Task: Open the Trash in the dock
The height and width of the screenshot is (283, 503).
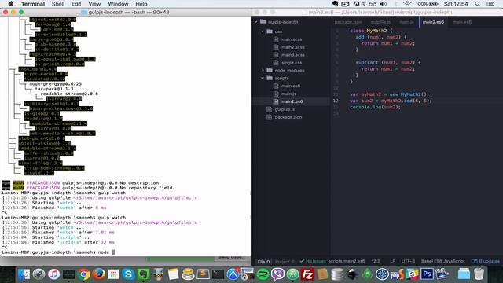Action: [x=479, y=274]
